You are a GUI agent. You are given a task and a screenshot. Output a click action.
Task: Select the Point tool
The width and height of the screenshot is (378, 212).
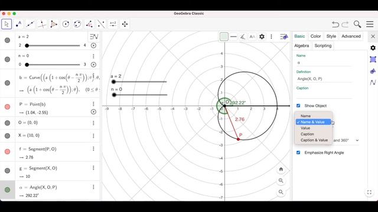pos(18,24)
